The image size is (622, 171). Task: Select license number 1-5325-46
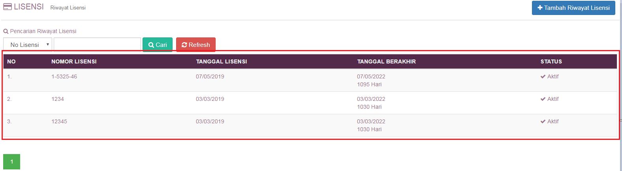pyautogui.click(x=64, y=77)
